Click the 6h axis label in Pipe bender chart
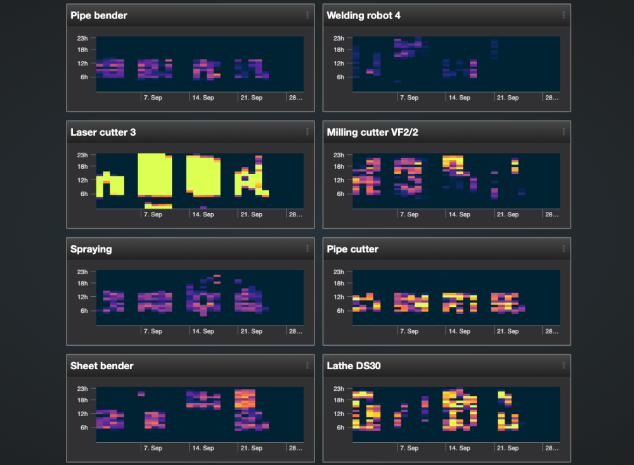 coord(84,77)
